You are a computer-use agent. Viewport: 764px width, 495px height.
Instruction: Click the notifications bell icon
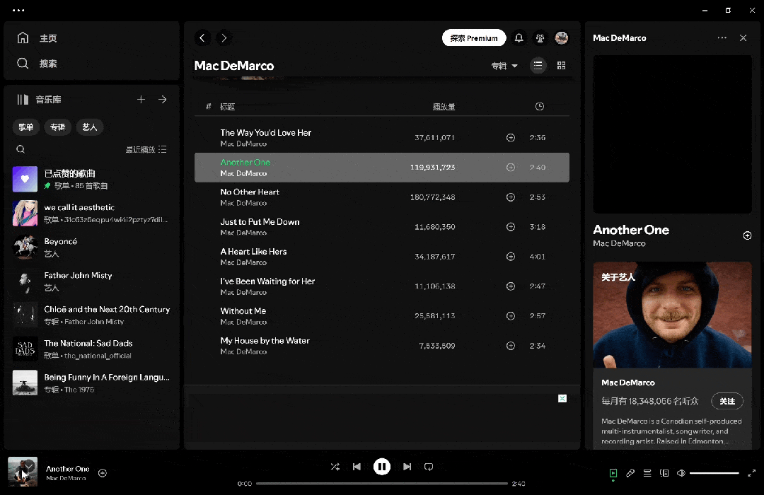pos(519,38)
